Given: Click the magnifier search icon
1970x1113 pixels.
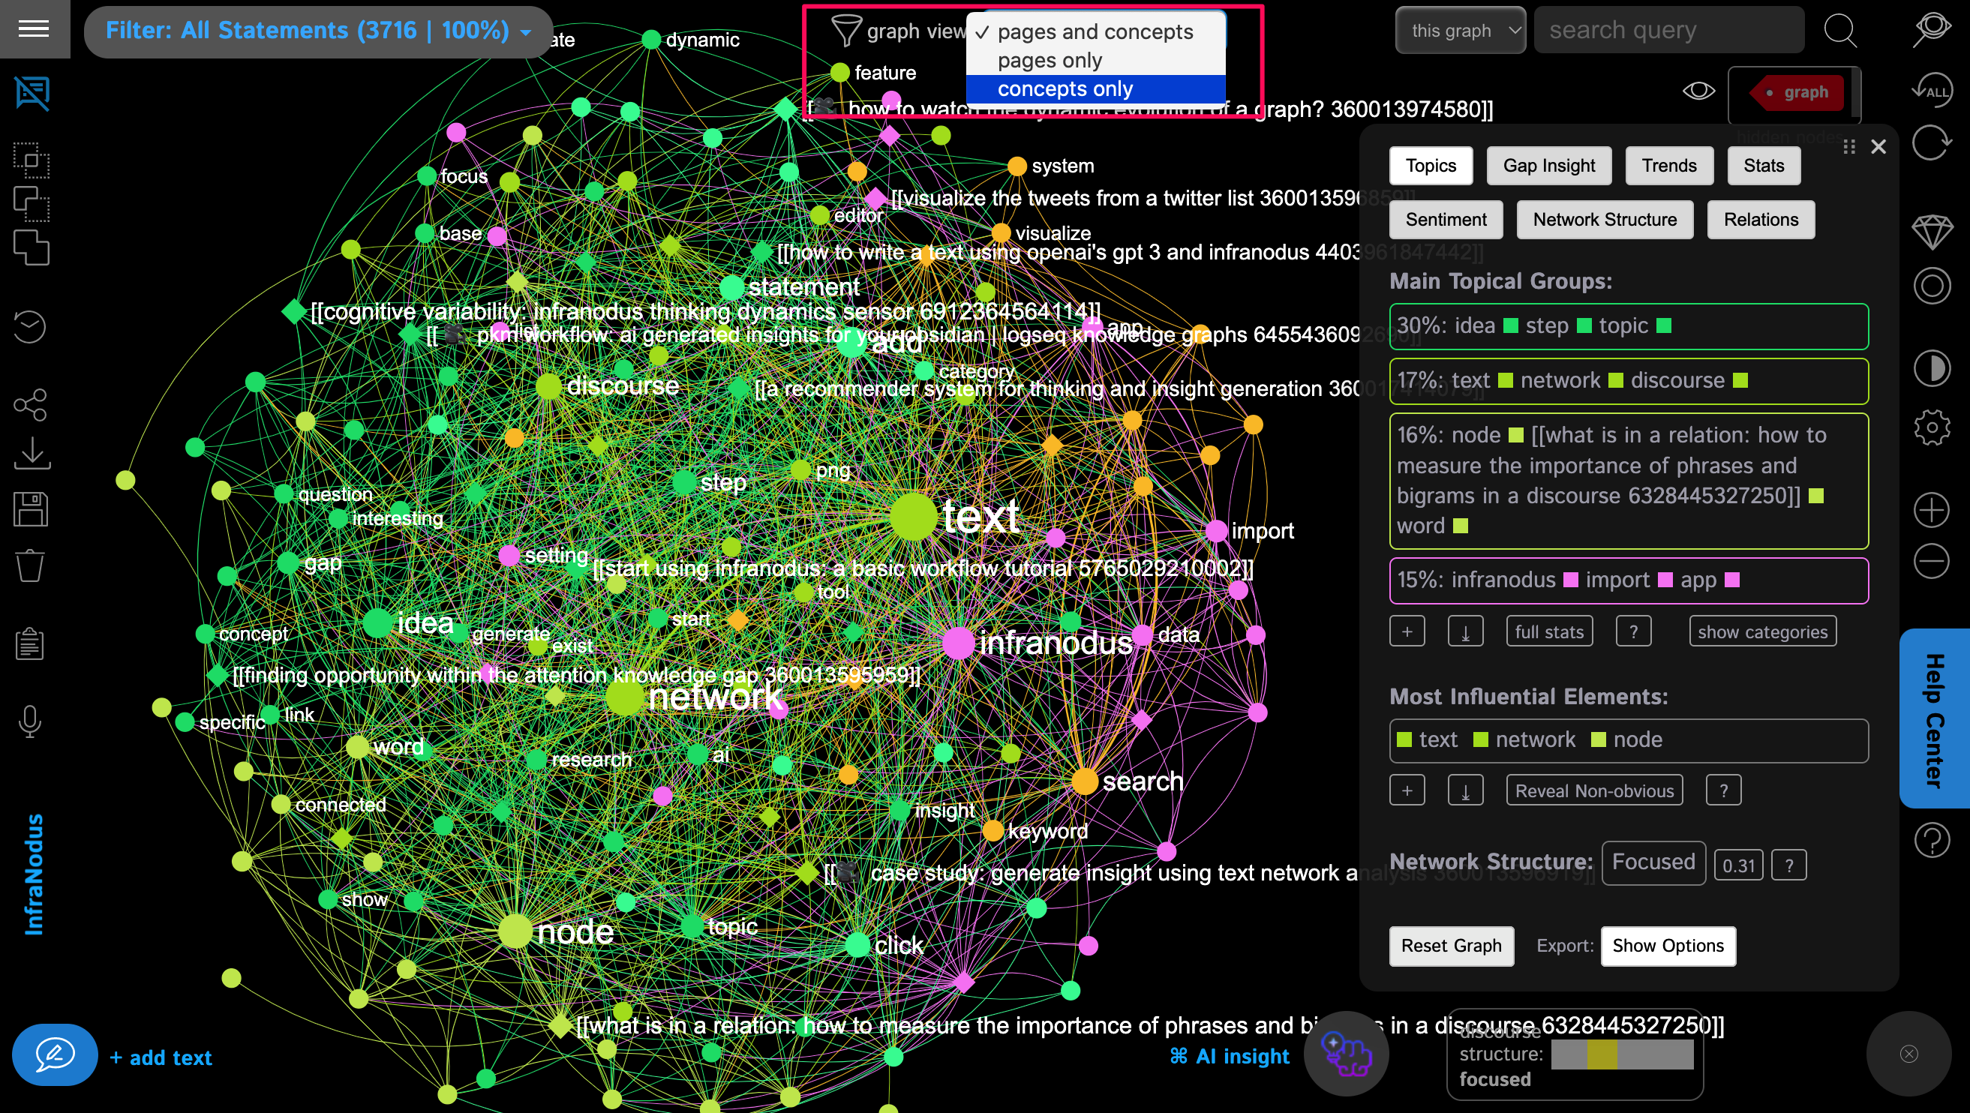Looking at the screenshot, I should pyautogui.click(x=1840, y=31).
